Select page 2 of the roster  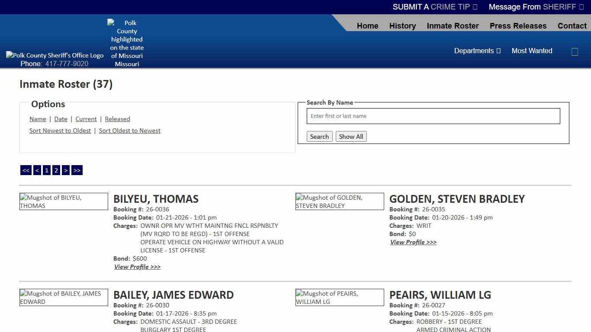[x=56, y=170]
